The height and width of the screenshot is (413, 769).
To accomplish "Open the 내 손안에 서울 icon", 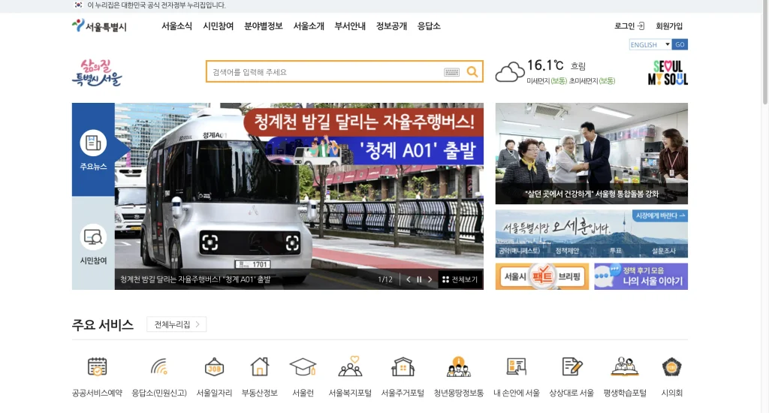I will tap(517, 367).
